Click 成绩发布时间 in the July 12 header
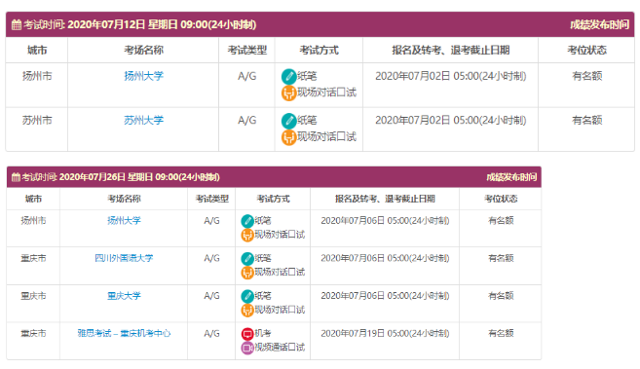 pyautogui.click(x=599, y=25)
